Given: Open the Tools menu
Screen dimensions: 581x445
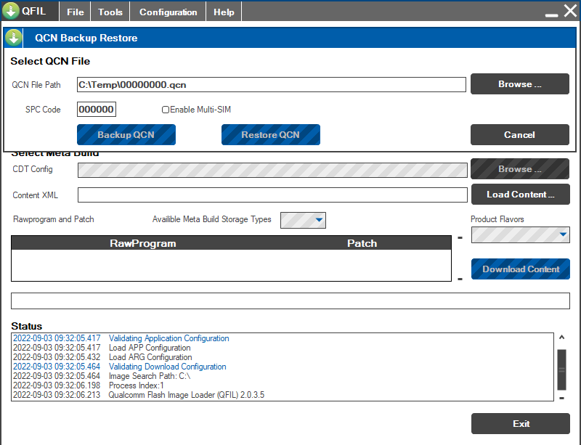Looking at the screenshot, I should 110,12.
